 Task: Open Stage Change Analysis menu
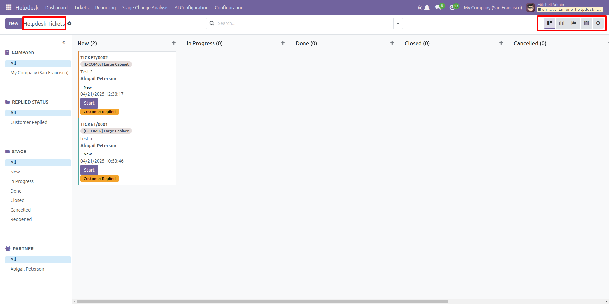click(x=145, y=8)
